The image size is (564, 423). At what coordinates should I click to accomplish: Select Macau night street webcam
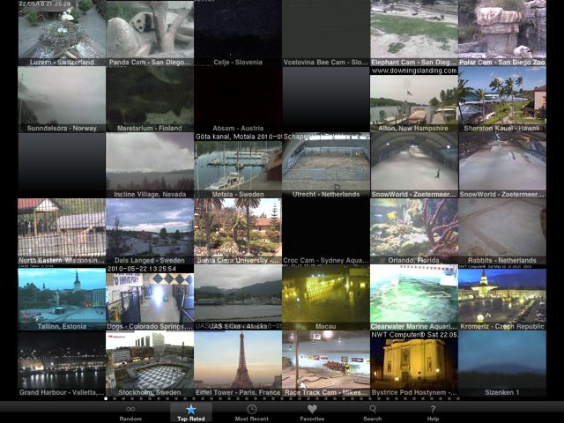326,298
